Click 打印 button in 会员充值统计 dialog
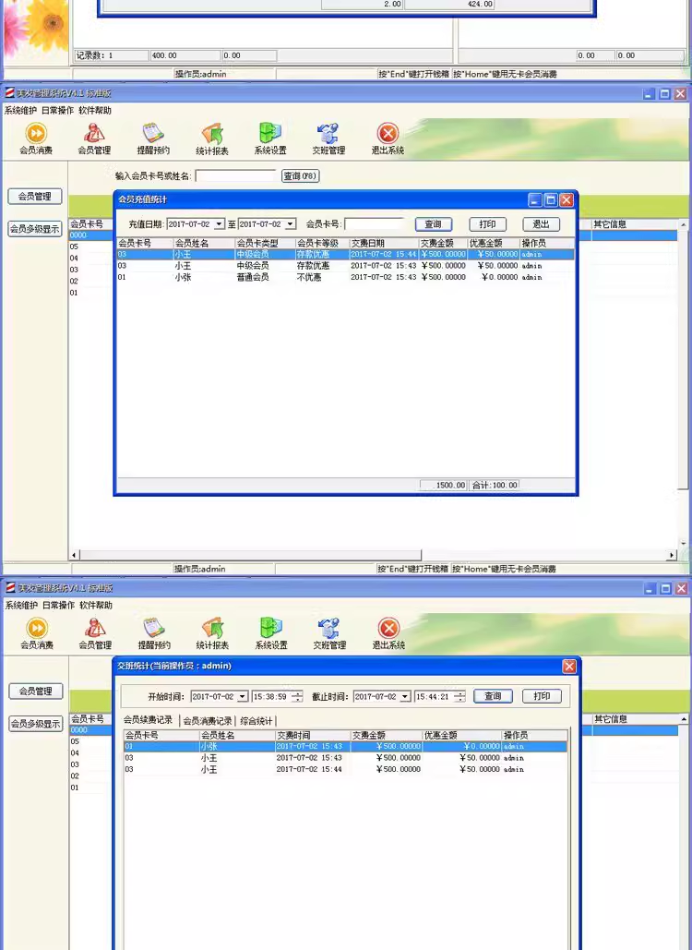Screen dimensions: 692x950 487,224
